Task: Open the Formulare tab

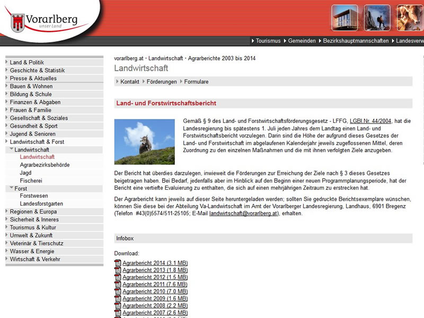Action: pyautogui.click(x=196, y=82)
